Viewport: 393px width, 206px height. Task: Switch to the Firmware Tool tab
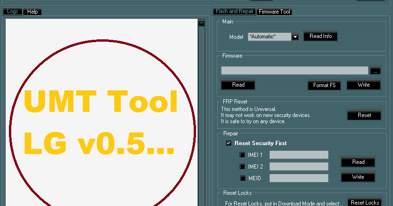274,12
